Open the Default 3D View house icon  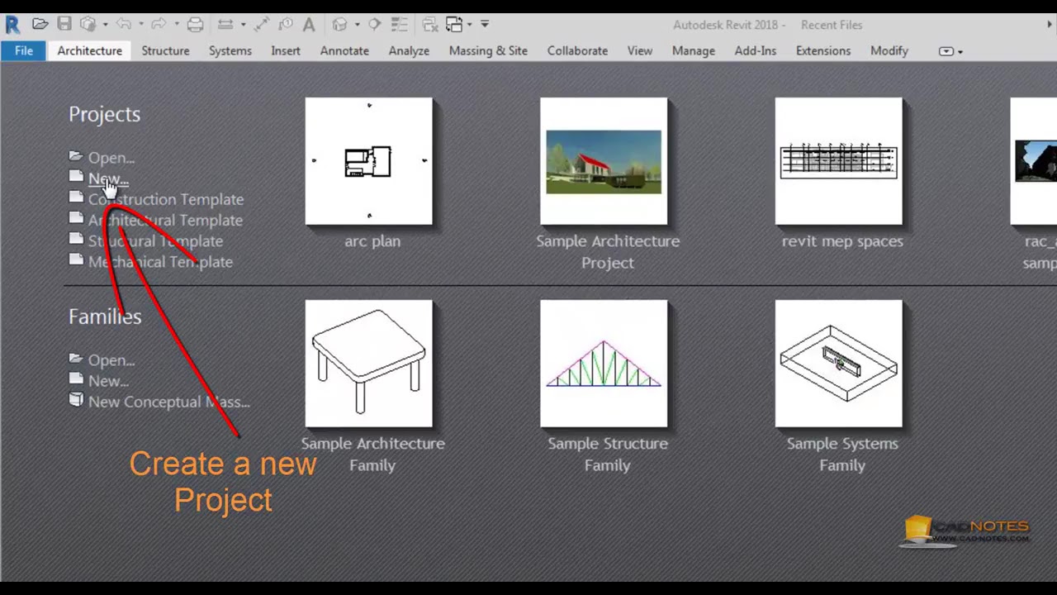339,24
